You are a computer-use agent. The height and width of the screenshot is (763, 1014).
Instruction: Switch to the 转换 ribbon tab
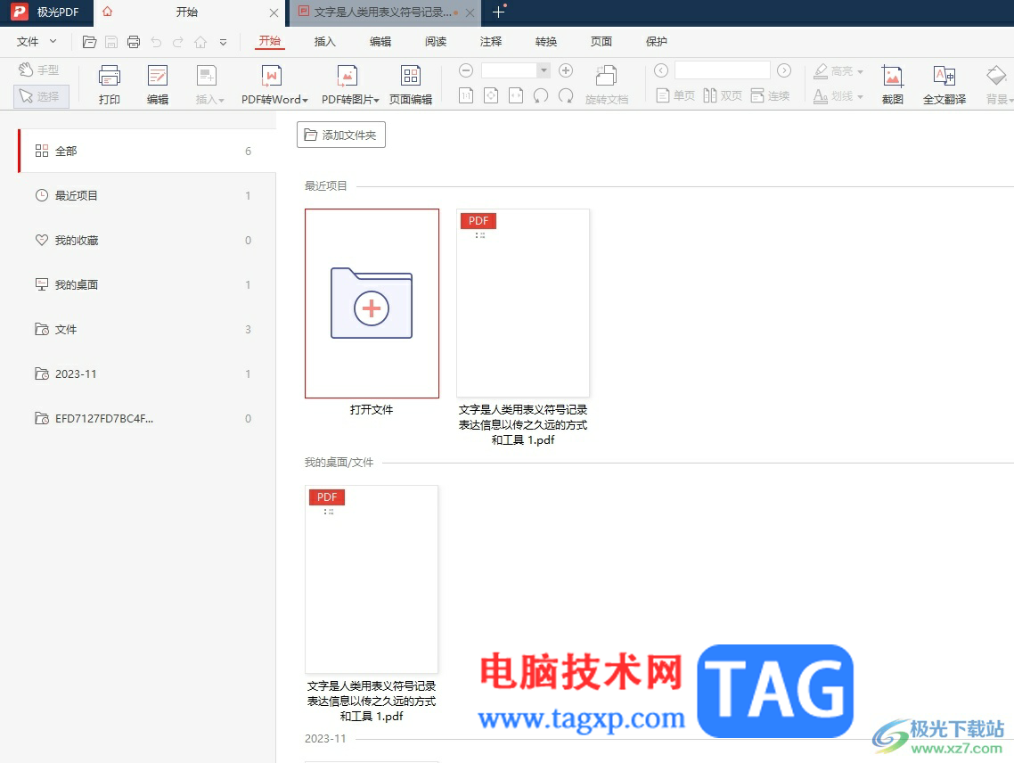coord(546,41)
